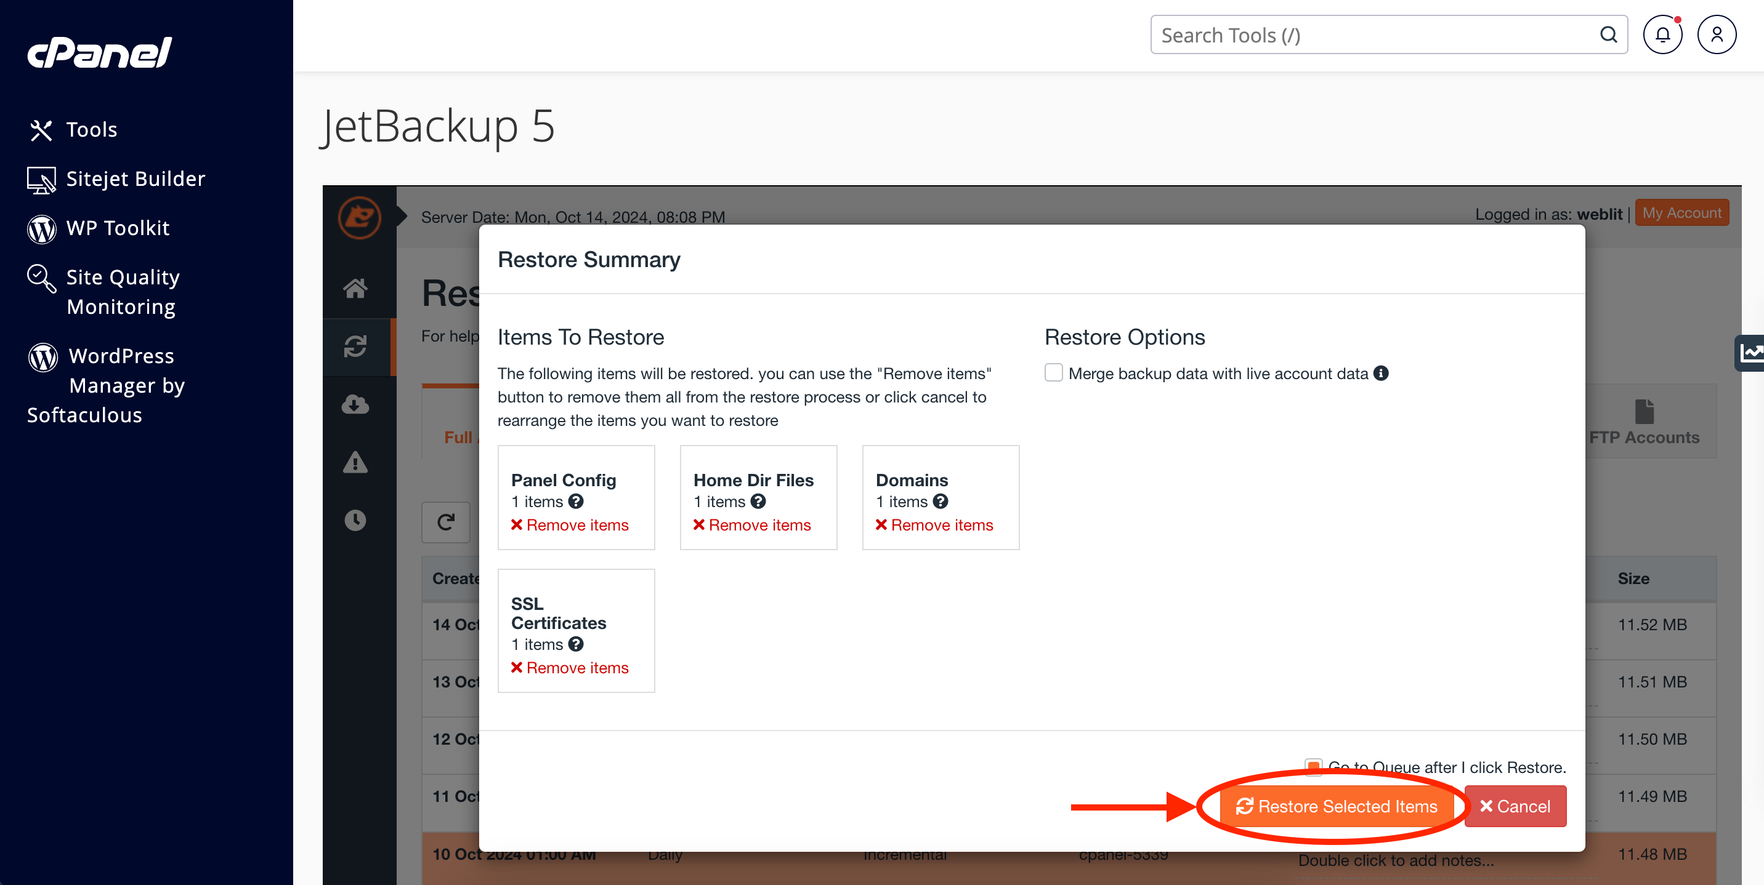This screenshot has height=885, width=1764.
Task: Open the FTP Accounts tab
Action: (x=1644, y=422)
